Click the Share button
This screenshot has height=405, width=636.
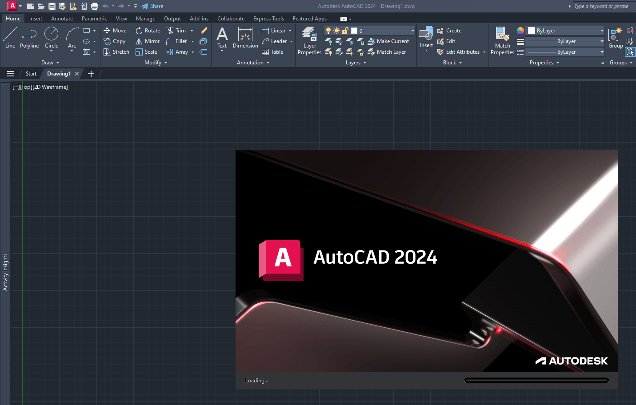click(x=152, y=6)
